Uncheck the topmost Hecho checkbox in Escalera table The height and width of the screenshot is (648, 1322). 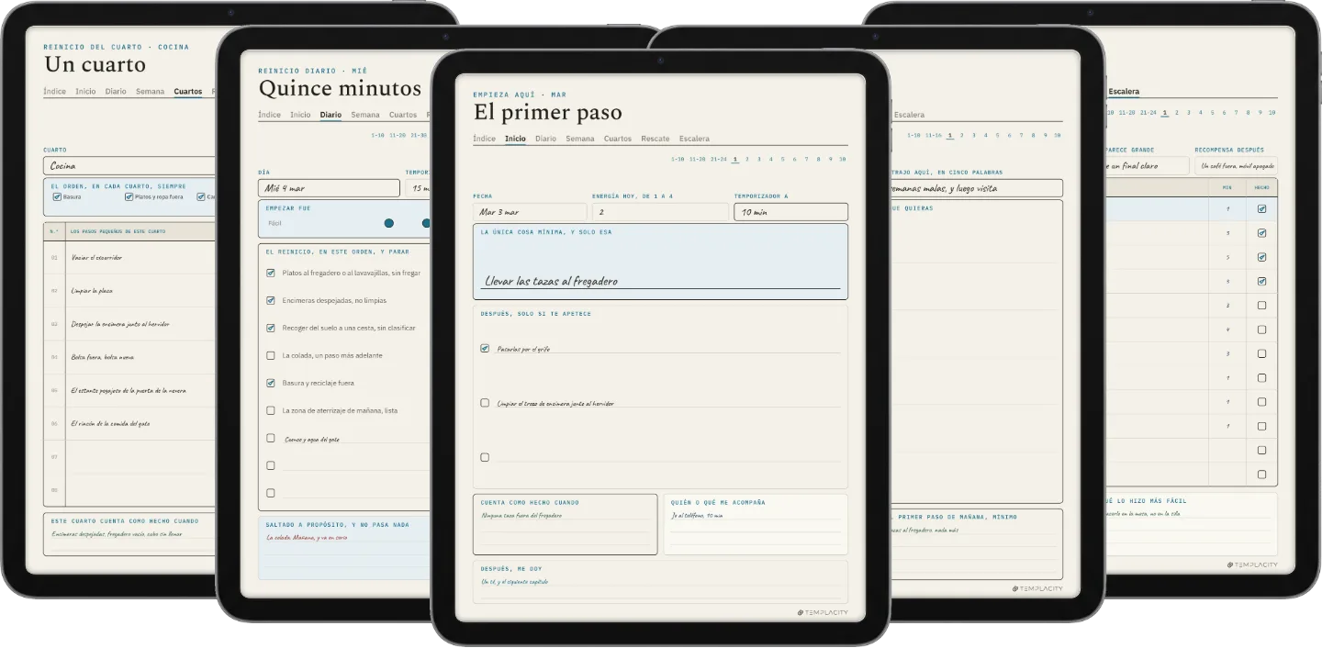click(x=1261, y=209)
